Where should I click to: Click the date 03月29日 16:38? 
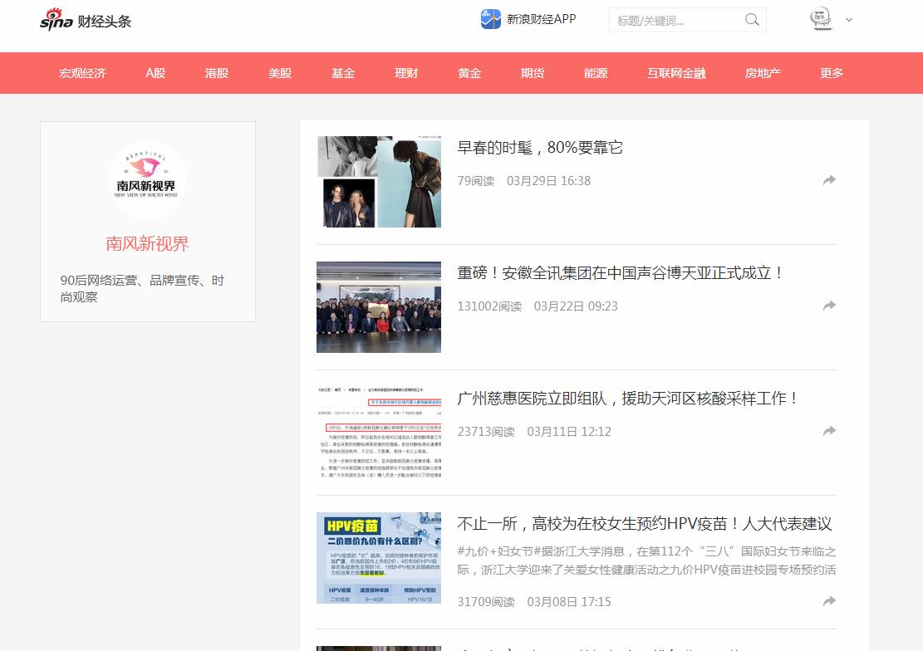(548, 181)
